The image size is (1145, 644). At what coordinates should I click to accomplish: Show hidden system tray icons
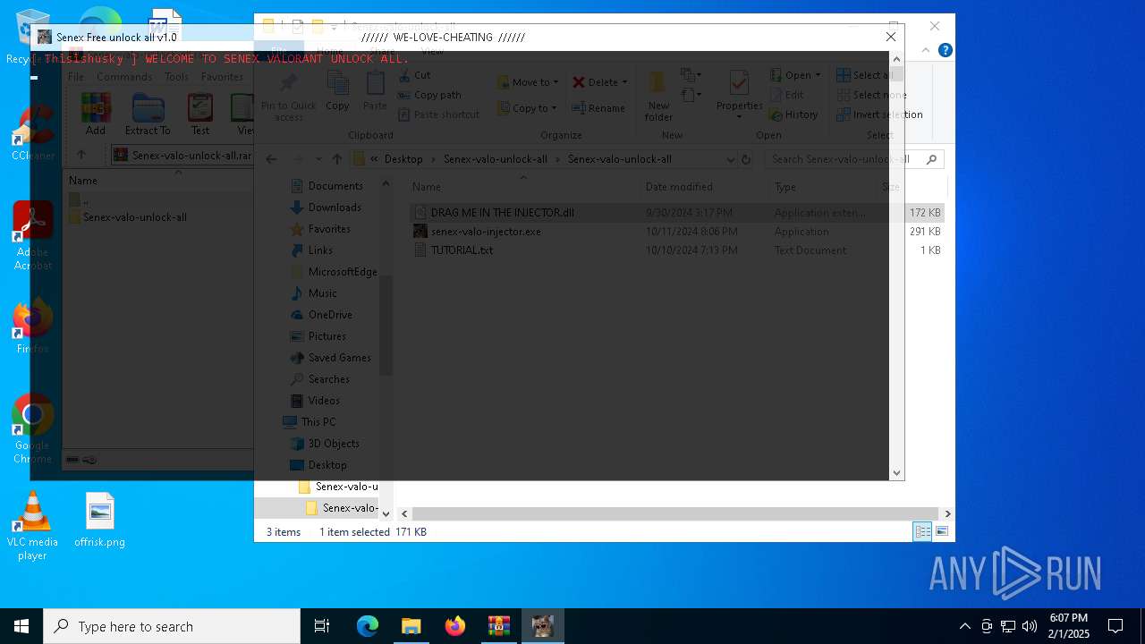click(x=964, y=626)
